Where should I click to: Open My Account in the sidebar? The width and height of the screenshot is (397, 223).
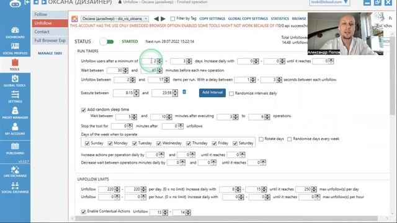pos(15,129)
